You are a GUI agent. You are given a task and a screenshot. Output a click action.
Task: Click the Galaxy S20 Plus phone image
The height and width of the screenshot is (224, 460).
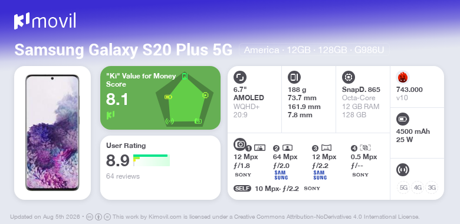pos(52,133)
